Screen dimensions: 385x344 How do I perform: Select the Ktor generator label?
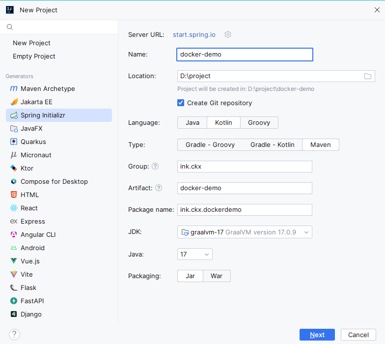pyautogui.click(x=27, y=168)
